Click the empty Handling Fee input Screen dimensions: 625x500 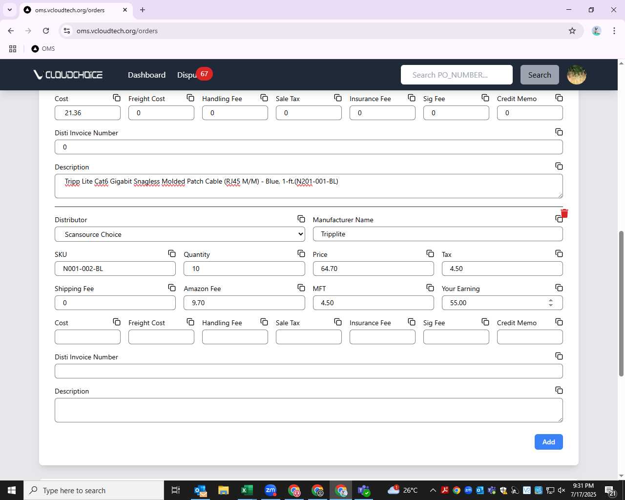tap(235, 337)
